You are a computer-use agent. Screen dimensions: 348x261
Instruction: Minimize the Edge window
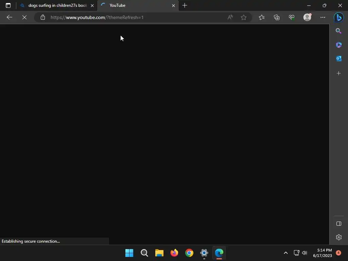pyautogui.click(x=309, y=5)
